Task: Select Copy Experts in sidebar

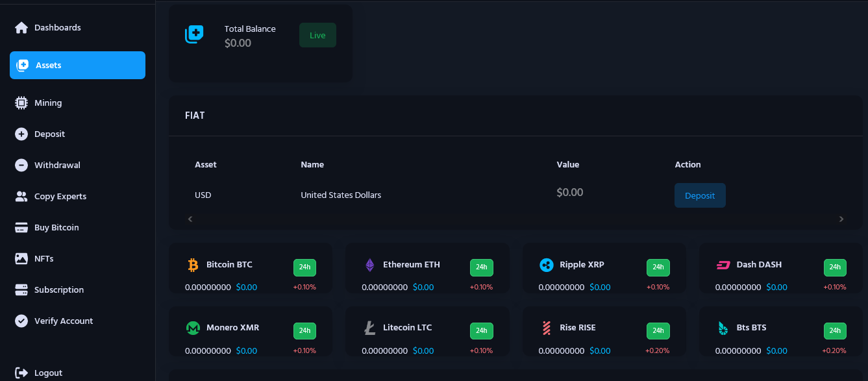Action: point(60,197)
